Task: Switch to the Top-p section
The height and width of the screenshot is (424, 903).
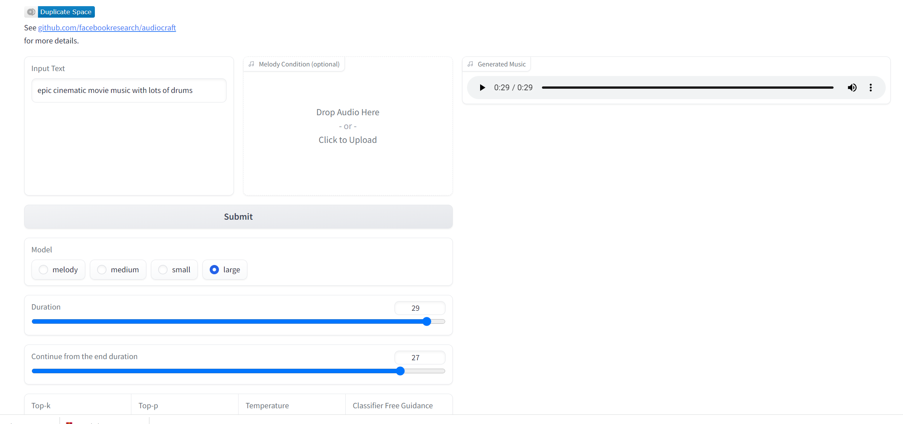Action: 148,406
